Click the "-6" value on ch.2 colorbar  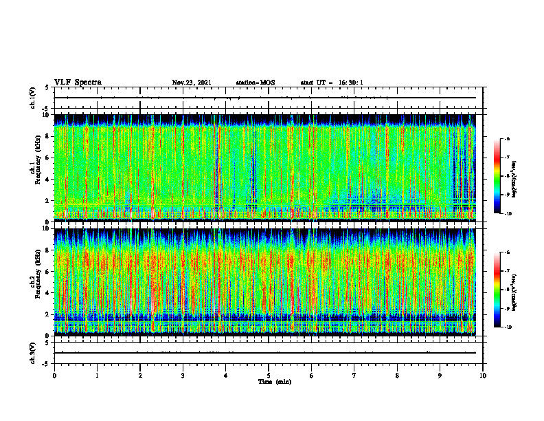(507, 252)
